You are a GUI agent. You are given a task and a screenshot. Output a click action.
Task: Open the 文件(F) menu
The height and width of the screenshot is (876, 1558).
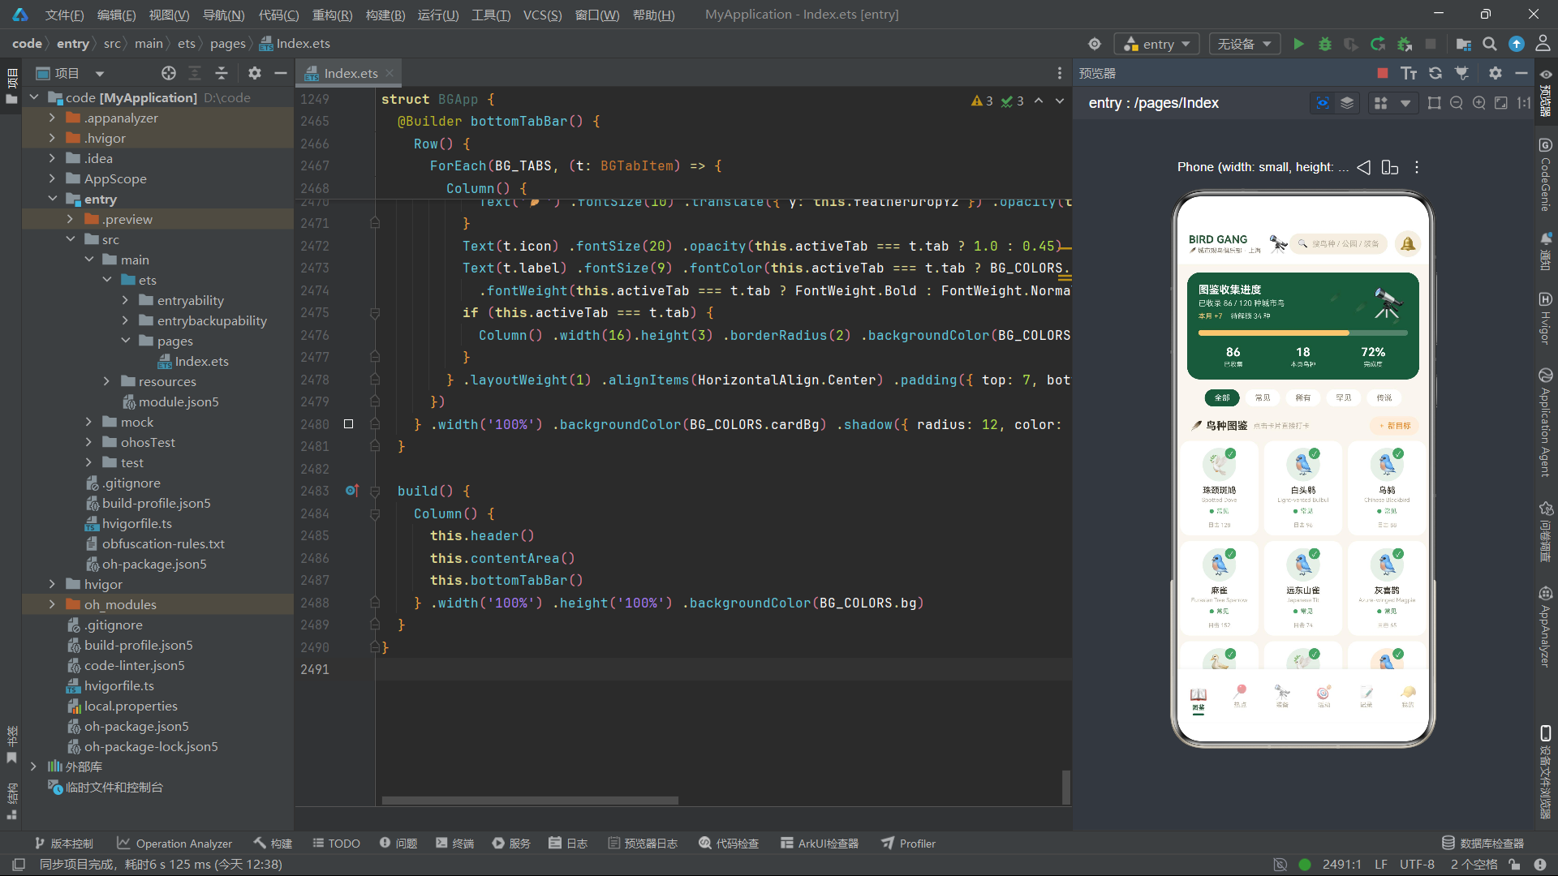tap(64, 15)
